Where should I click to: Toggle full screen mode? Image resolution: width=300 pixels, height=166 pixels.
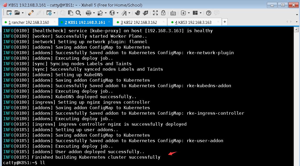click(156, 12)
